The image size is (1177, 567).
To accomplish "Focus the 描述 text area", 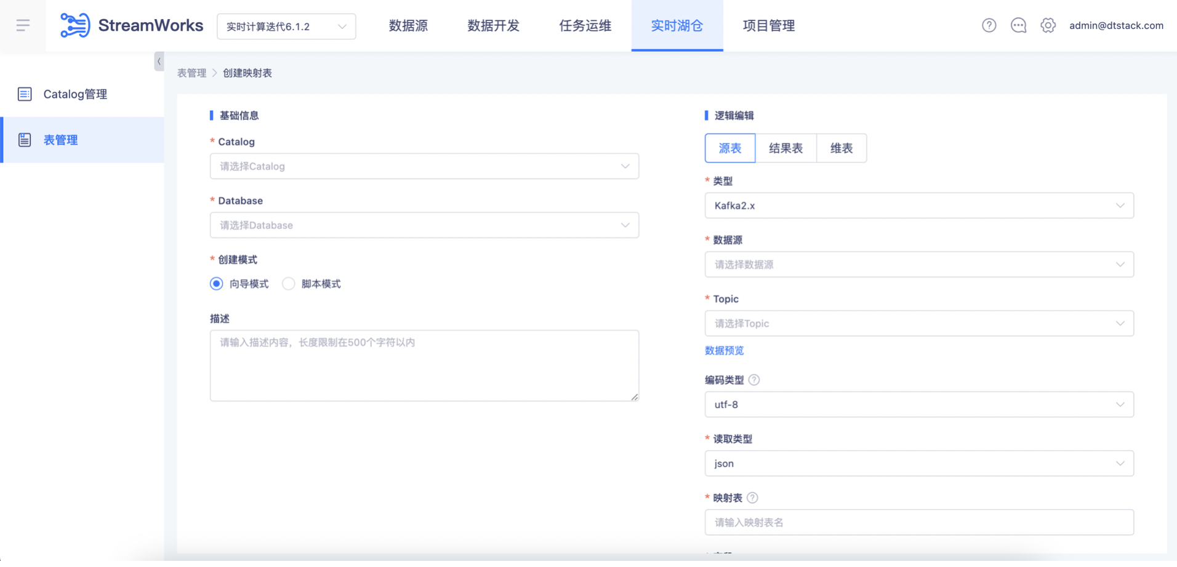I will pyautogui.click(x=424, y=366).
